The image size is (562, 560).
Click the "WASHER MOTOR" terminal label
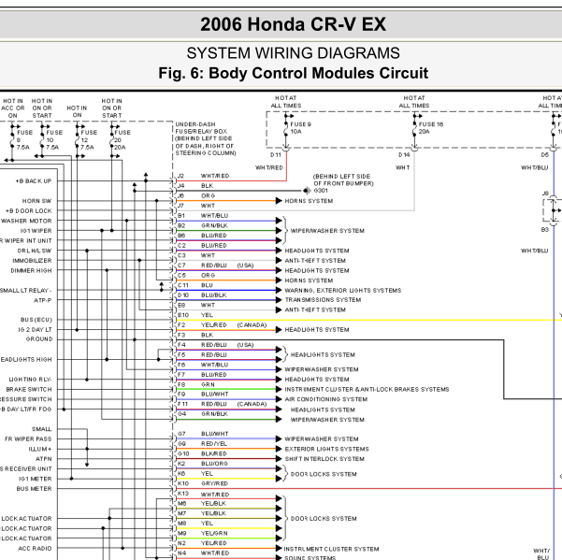[x=26, y=221]
